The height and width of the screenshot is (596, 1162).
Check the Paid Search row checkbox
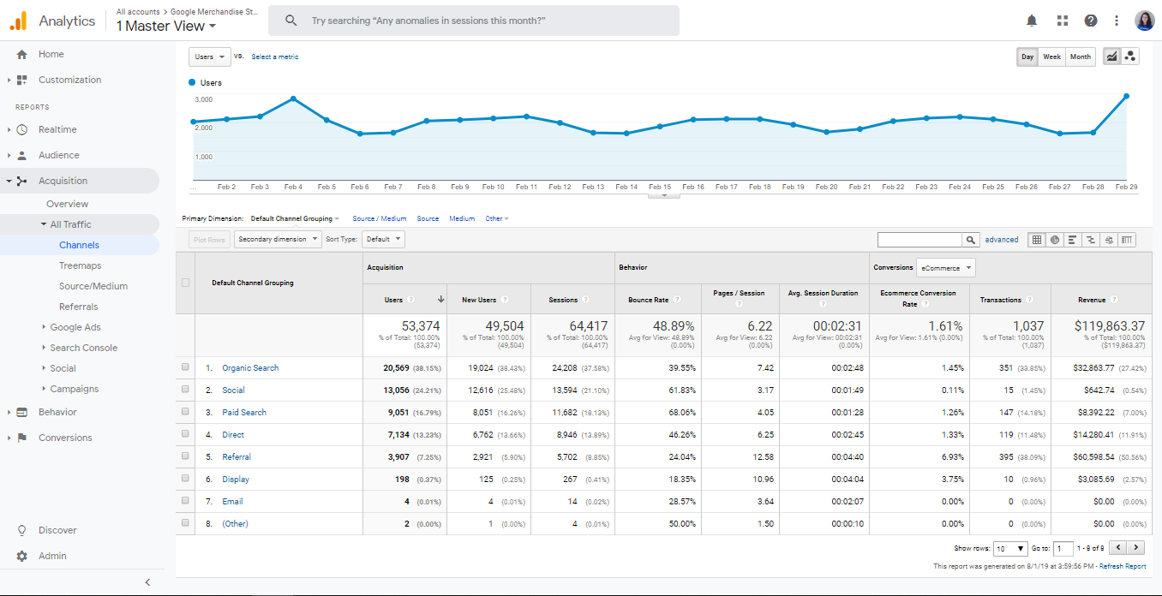(x=185, y=412)
